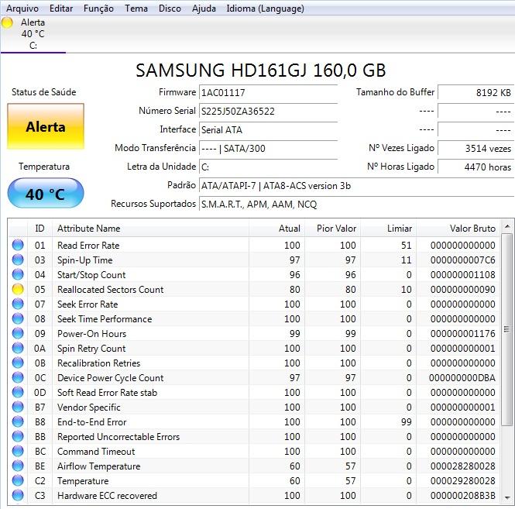Image resolution: width=515 pixels, height=509 pixels.
Task: Select the Reallocated Sectors Count attribute name
Action: click(110, 290)
